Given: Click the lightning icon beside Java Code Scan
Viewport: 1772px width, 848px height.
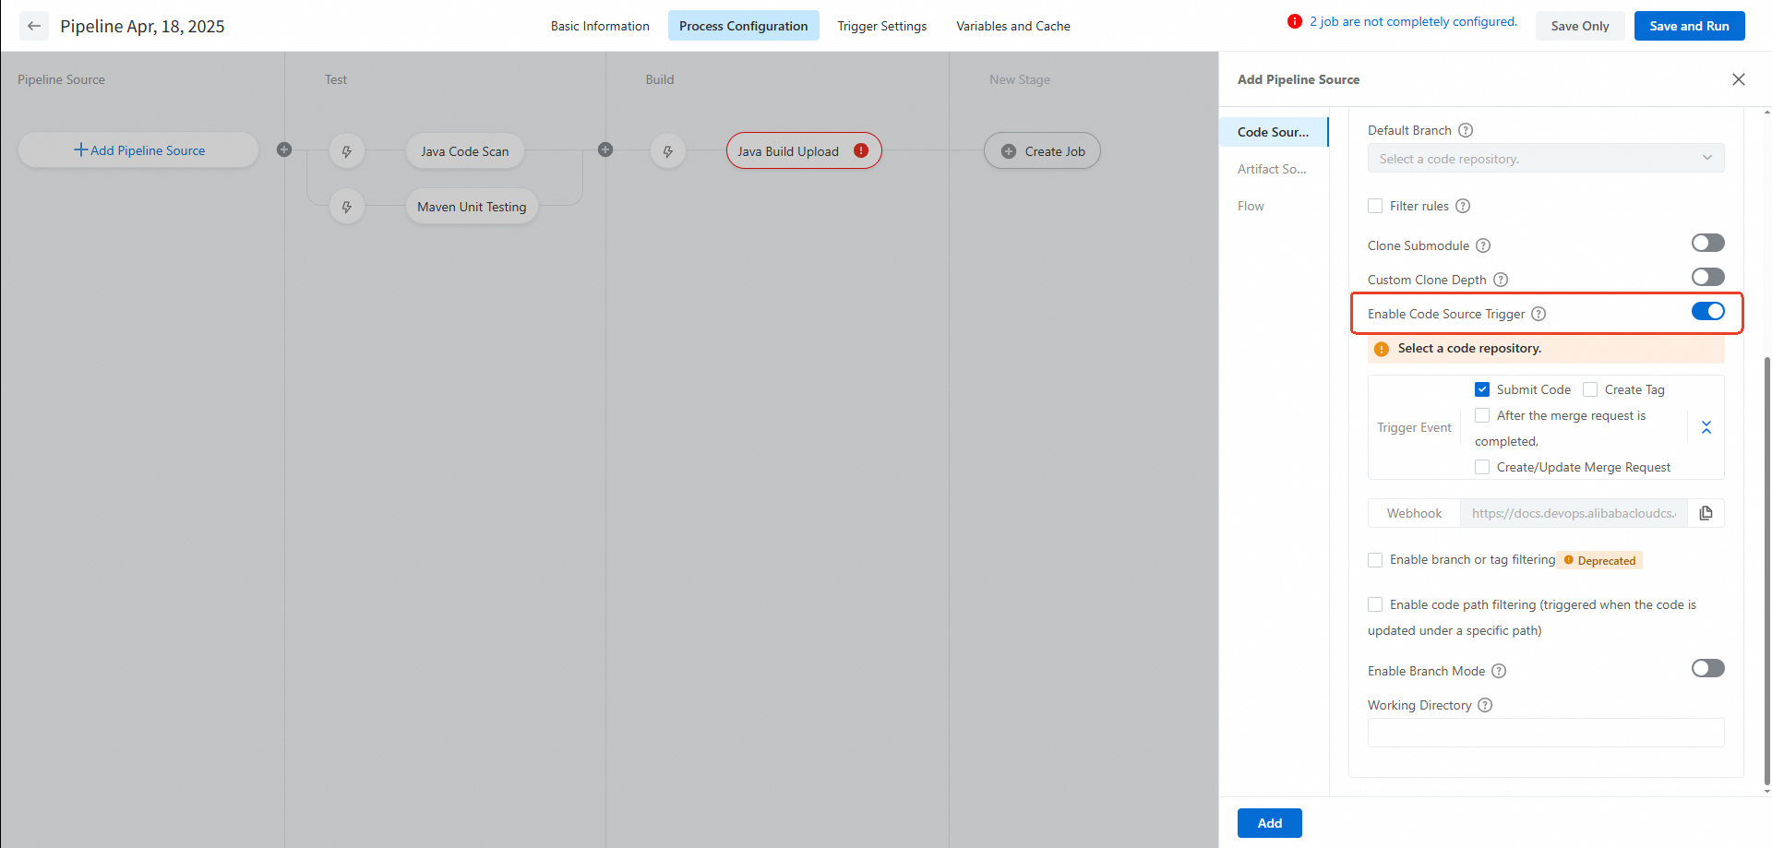Looking at the screenshot, I should (x=347, y=151).
